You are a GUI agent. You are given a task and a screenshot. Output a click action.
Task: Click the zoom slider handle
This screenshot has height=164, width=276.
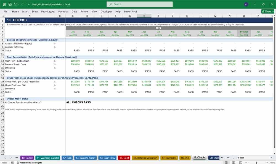257,163
